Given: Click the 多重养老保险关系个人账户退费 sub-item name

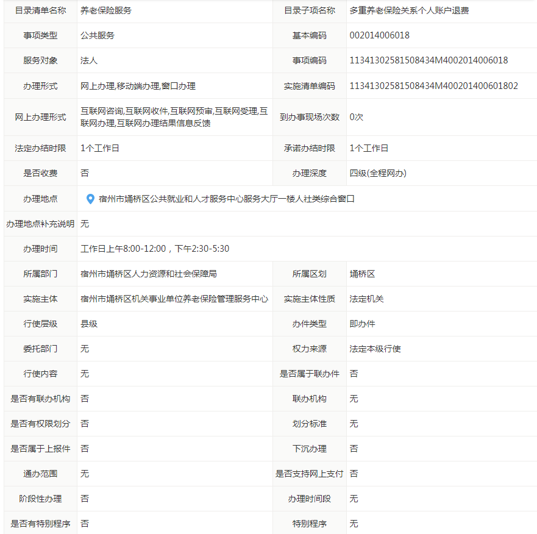Looking at the screenshot, I should coord(409,10).
